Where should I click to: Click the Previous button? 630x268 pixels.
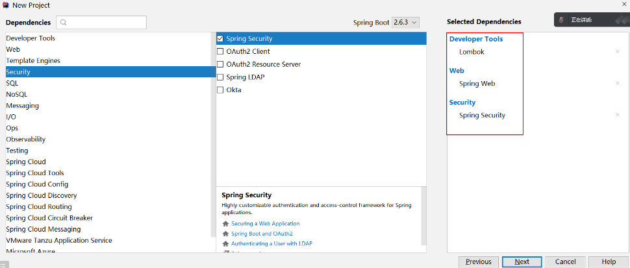tap(479, 262)
